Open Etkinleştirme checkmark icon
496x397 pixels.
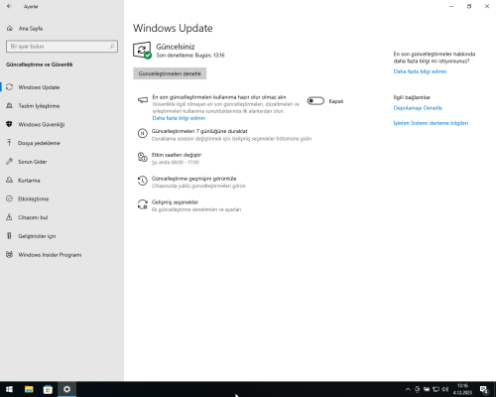tap(9, 198)
